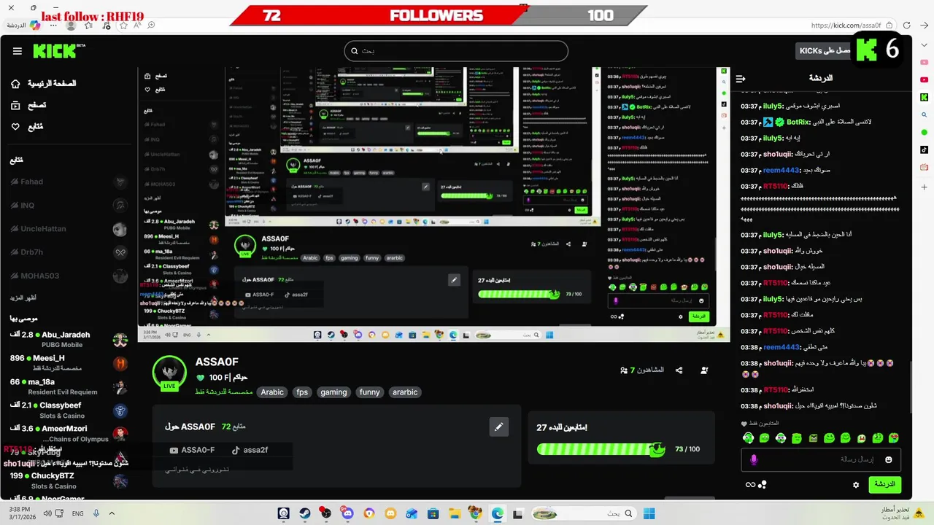Open Microsoft Store from taskbar
The height and width of the screenshot is (525, 934).
pyautogui.click(x=433, y=514)
